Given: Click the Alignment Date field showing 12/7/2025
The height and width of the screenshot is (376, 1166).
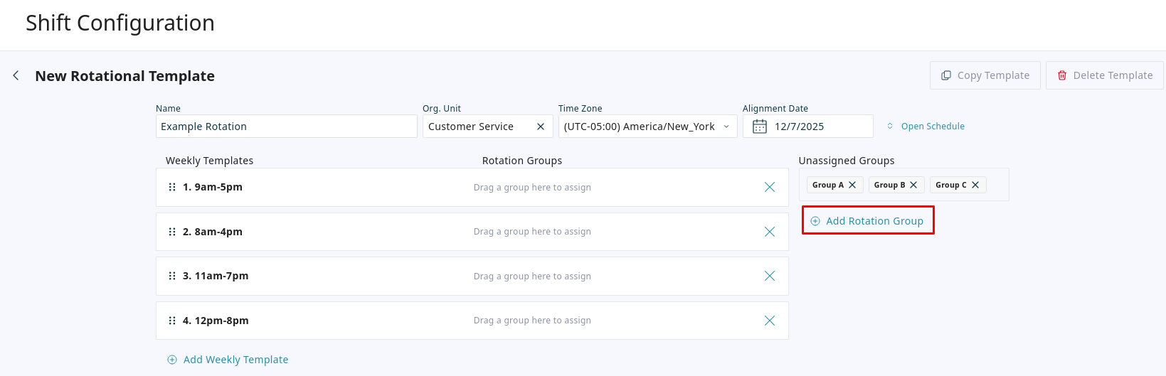Looking at the screenshot, I should coord(818,127).
